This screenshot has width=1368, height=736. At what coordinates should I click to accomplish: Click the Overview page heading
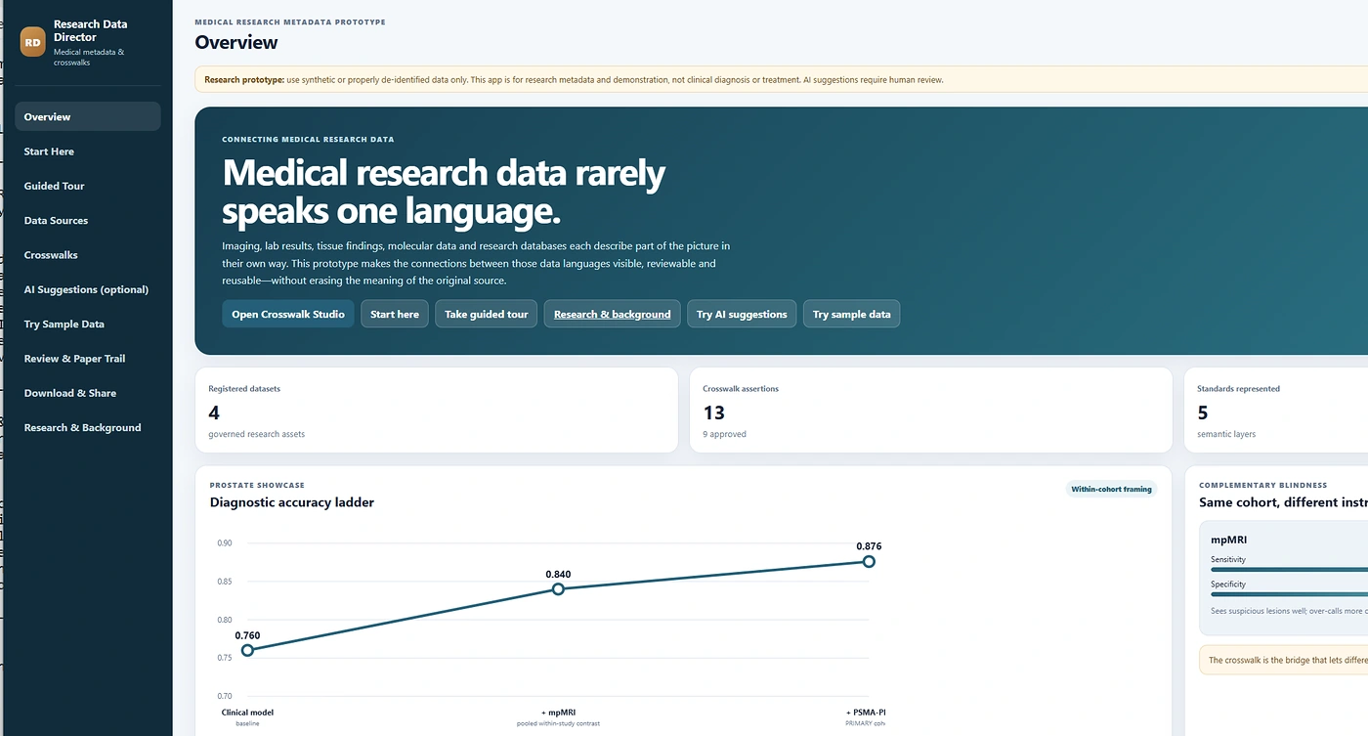(x=236, y=42)
